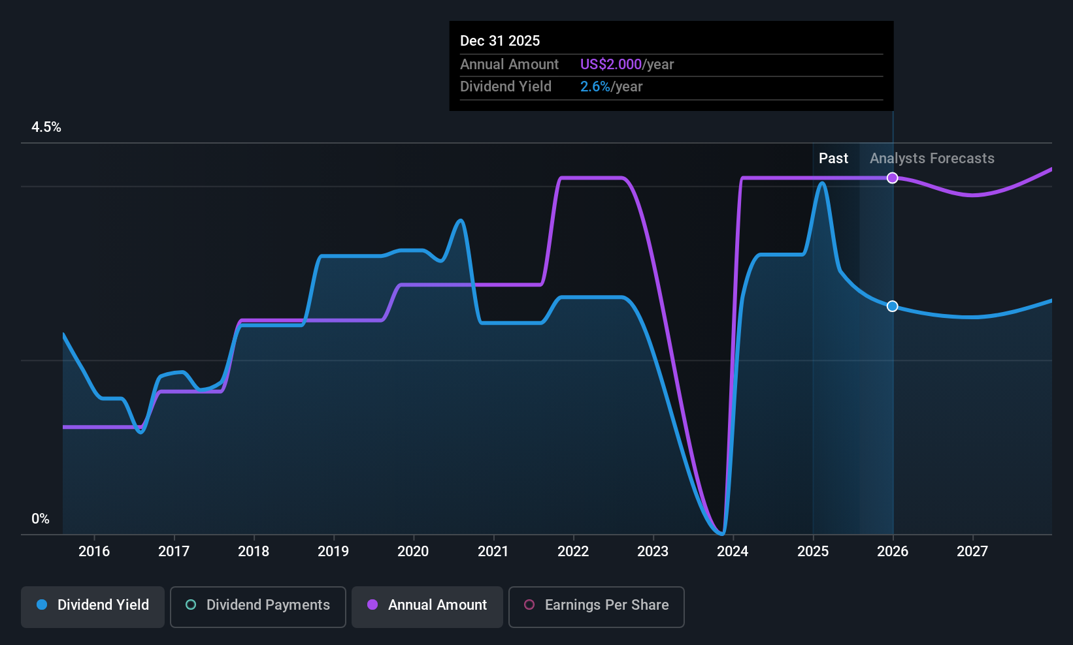Enable the Dividend Payments series

pyautogui.click(x=258, y=607)
